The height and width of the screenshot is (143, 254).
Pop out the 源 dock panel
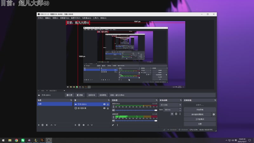click(x=109, y=100)
